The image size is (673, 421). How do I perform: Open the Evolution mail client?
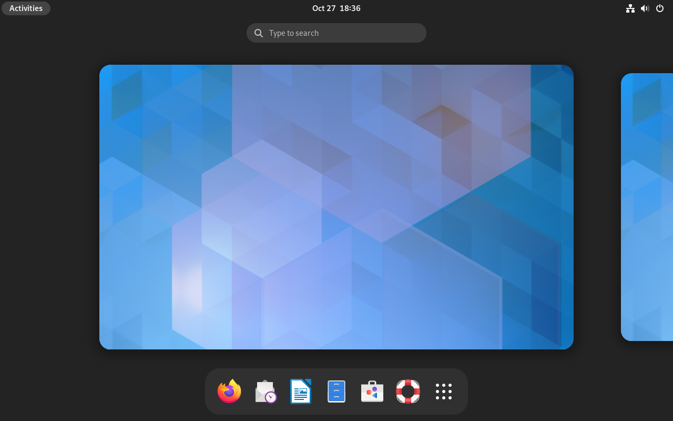[x=264, y=391]
